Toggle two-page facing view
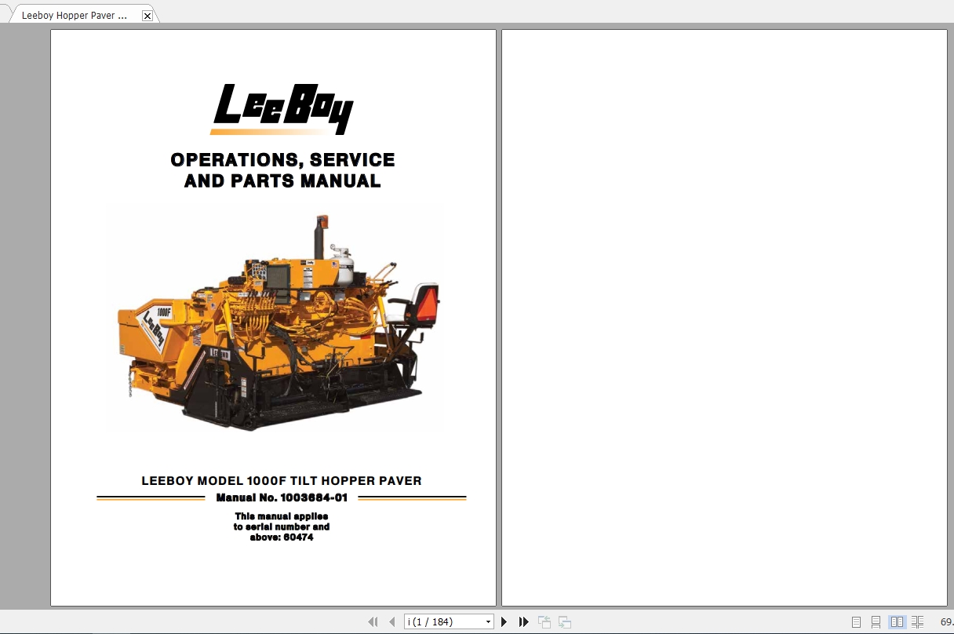Image resolution: width=954 pixels, height=634 pixels. (x=897, y=622)
